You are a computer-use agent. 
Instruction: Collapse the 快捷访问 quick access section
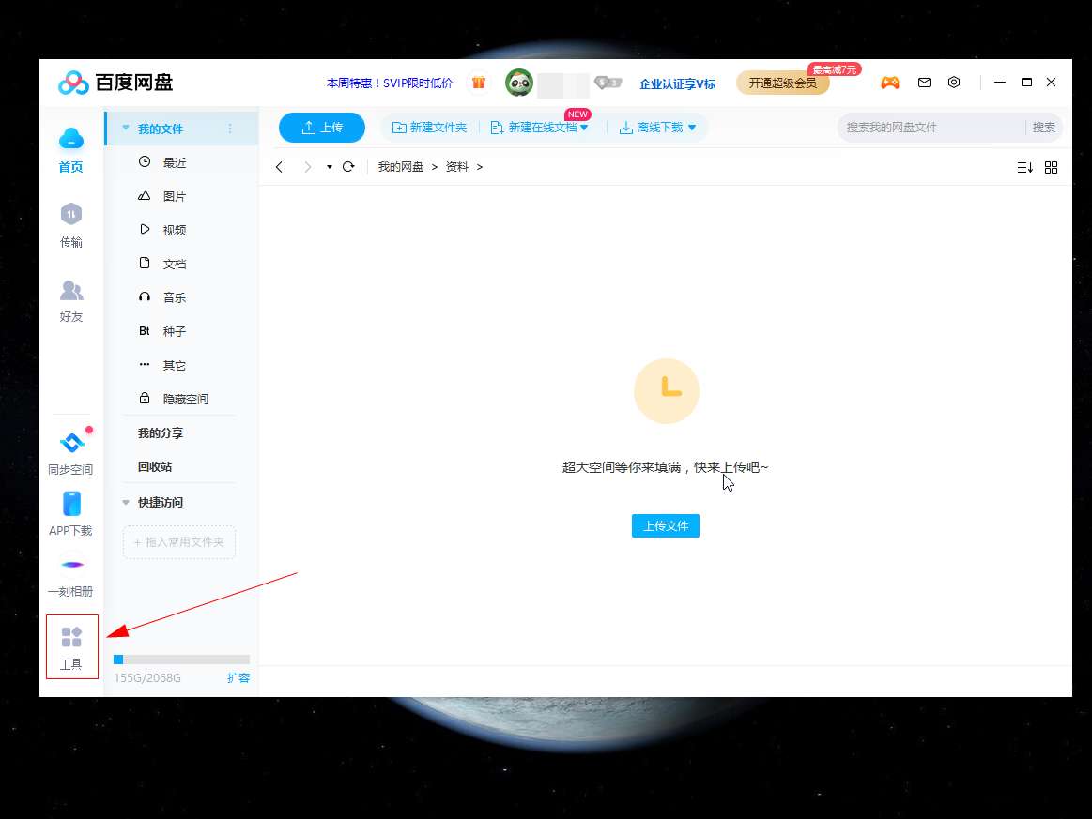click(x=126, y=503)
